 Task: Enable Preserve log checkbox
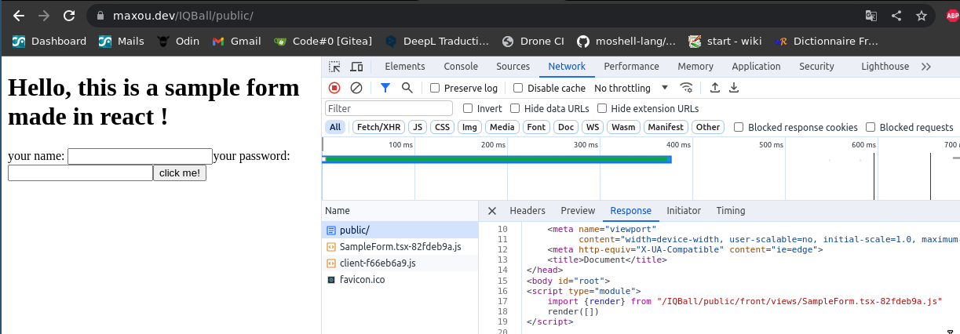pos(435,88)
